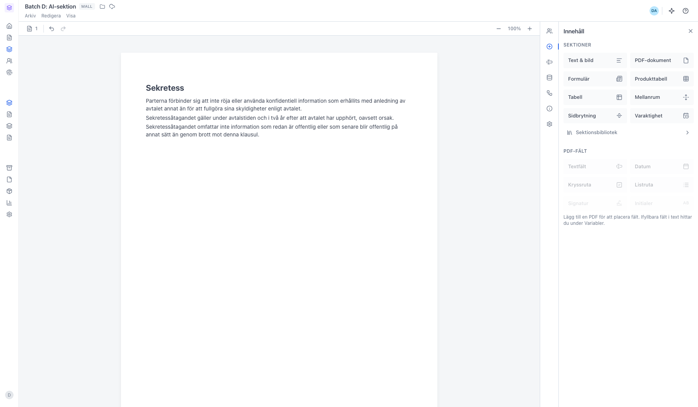
Task: Click the archive box icon in sidebar
Action: (x=9, y=168)
